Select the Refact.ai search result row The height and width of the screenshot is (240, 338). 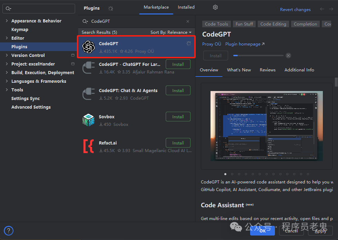(x=136, y=146)
